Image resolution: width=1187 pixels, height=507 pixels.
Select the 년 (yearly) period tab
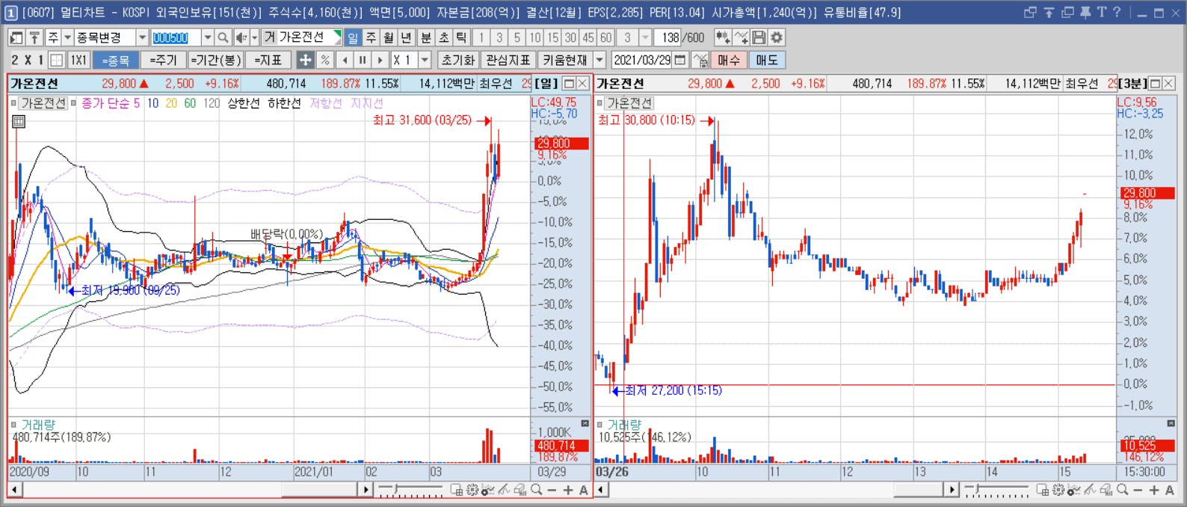tap(406, 37)
